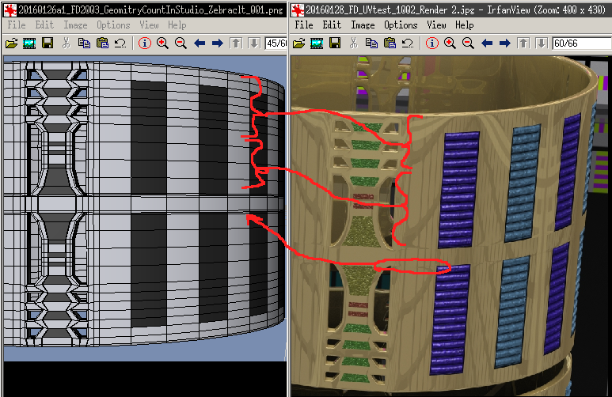The height and width of the screenshot is (397, 612).
Task: Open Help menu in right IrfanView window
Action: 464,25
